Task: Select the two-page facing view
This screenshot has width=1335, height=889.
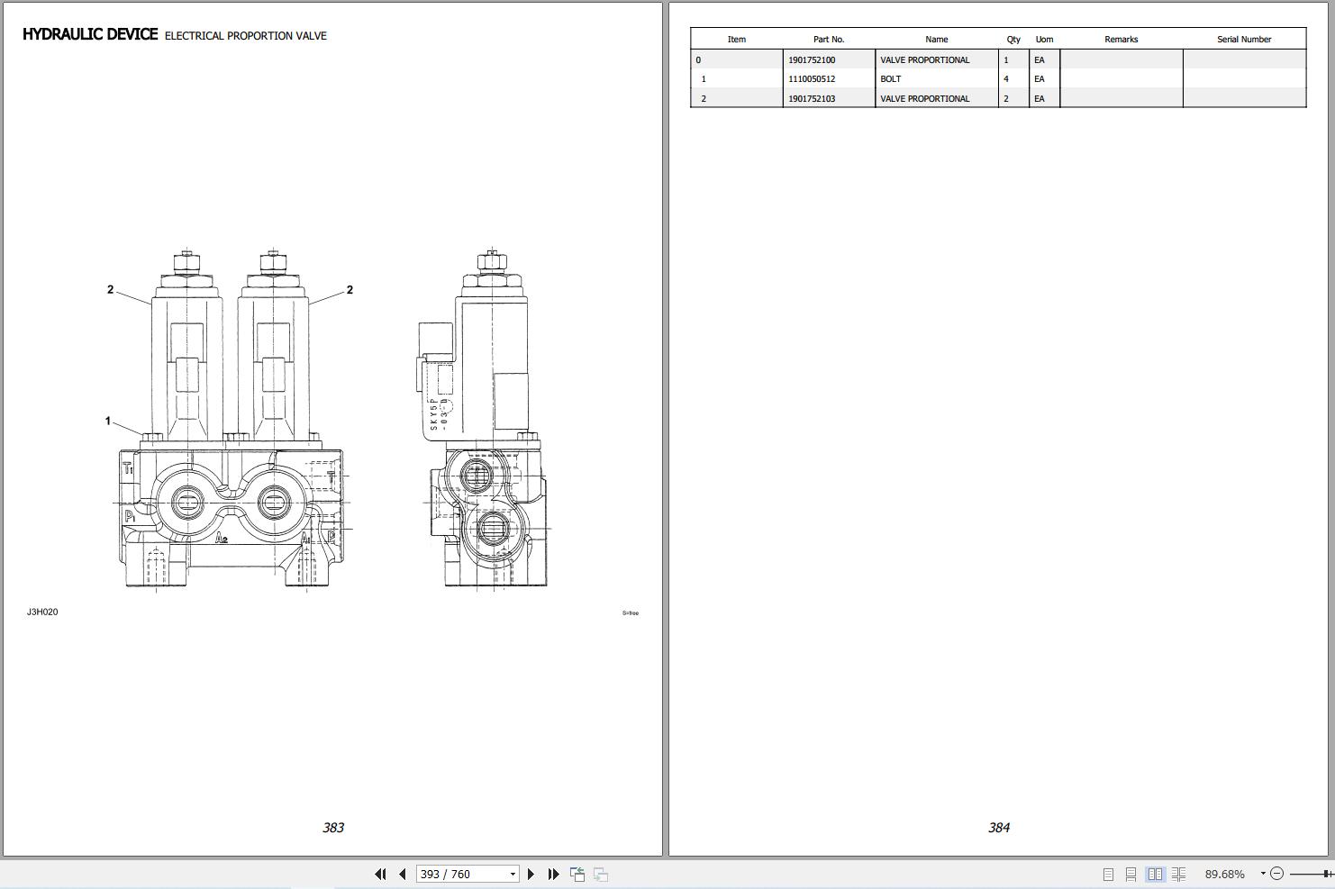Action: coord(1155,874)
